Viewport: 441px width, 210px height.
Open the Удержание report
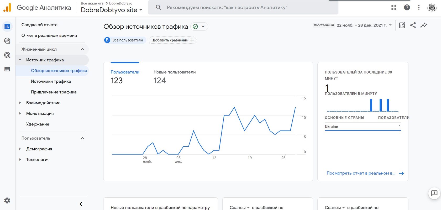38,124
